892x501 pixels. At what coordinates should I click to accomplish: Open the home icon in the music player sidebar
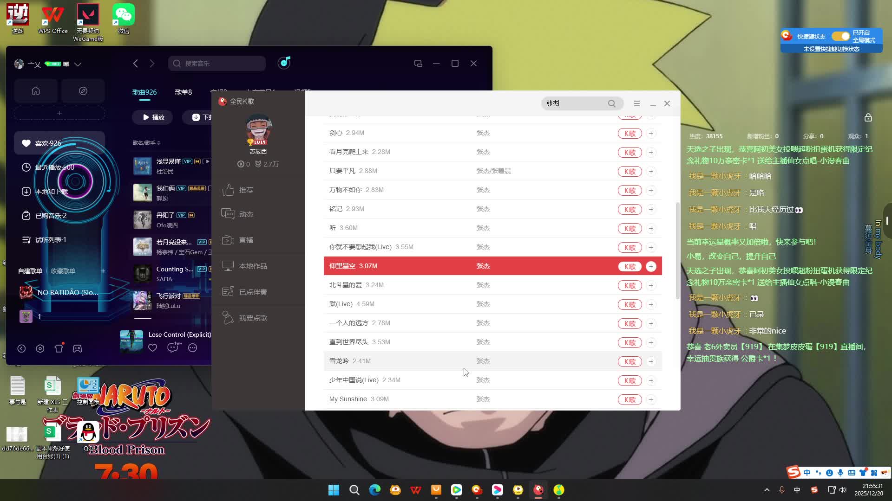36,91
